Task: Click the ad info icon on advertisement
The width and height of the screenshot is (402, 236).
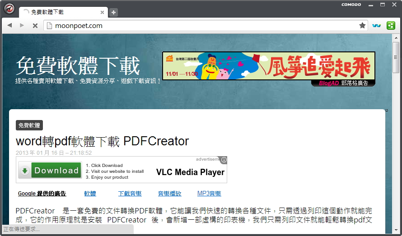Action: (x=224, y=160)
